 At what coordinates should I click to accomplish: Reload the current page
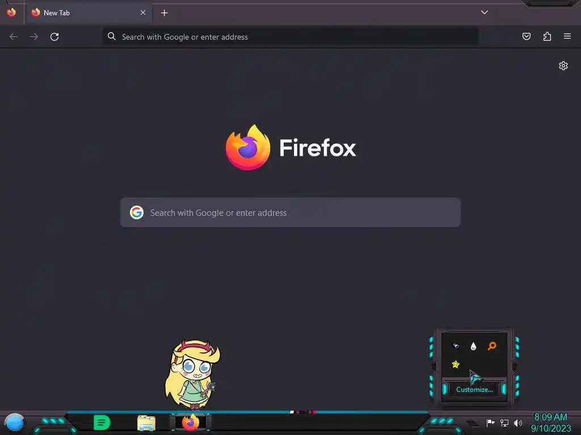(54, 37)
